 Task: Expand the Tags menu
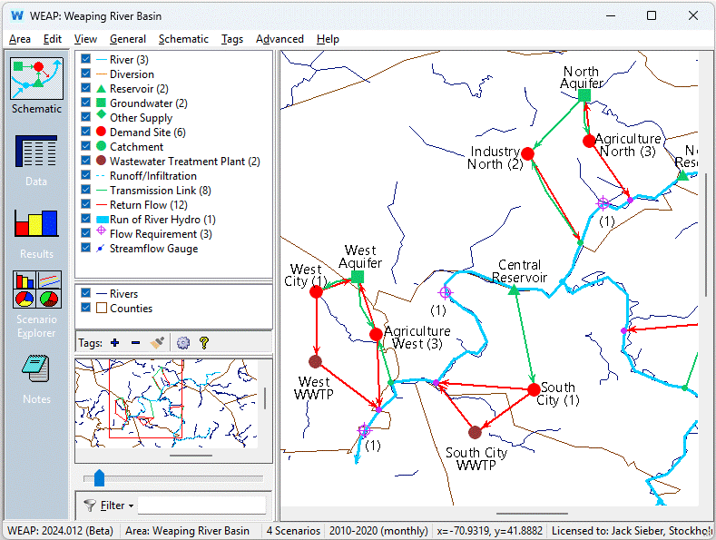[x=232, y=39]
